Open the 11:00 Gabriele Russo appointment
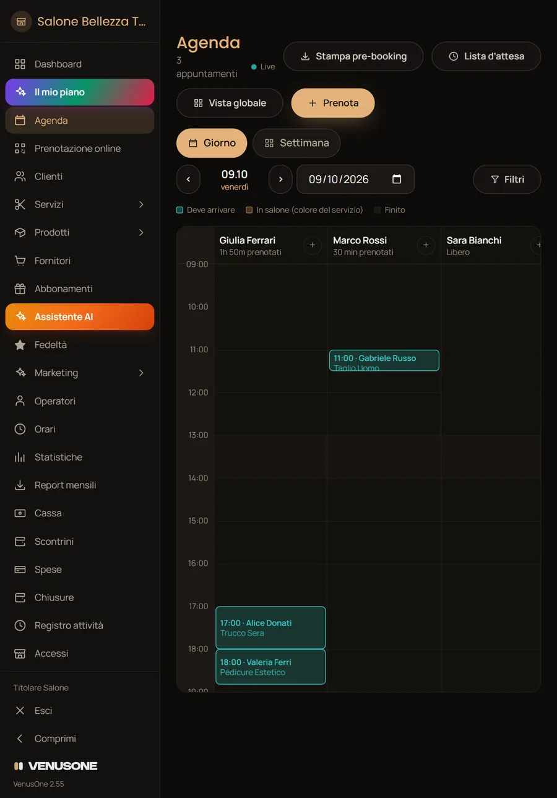Screen dimensions: 557x798 (x=384, y=361)
